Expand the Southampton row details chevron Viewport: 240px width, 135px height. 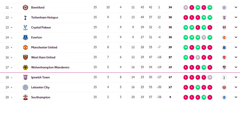pyautogui.click(x=236, y=97)
